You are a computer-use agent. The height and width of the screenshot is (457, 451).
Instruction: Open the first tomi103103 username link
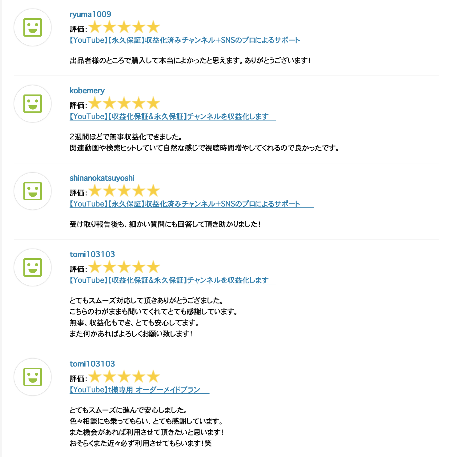(92, 254)
